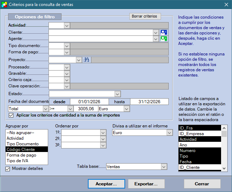The image size is (232, 192).
Task: Click the agent search icon beside Agente
Action: (164, 39)
